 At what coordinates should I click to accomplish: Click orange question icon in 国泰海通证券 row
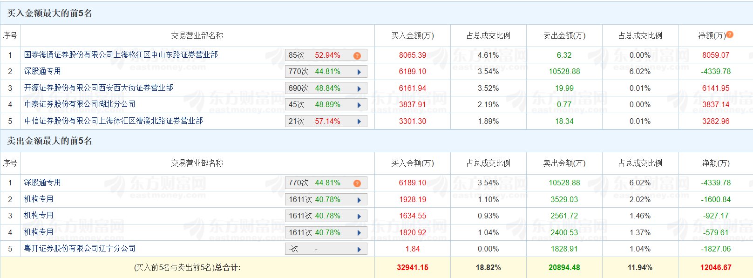point(357,56)
